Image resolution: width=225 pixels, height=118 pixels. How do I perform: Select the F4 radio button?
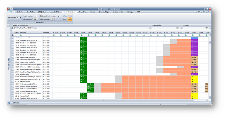197,12
